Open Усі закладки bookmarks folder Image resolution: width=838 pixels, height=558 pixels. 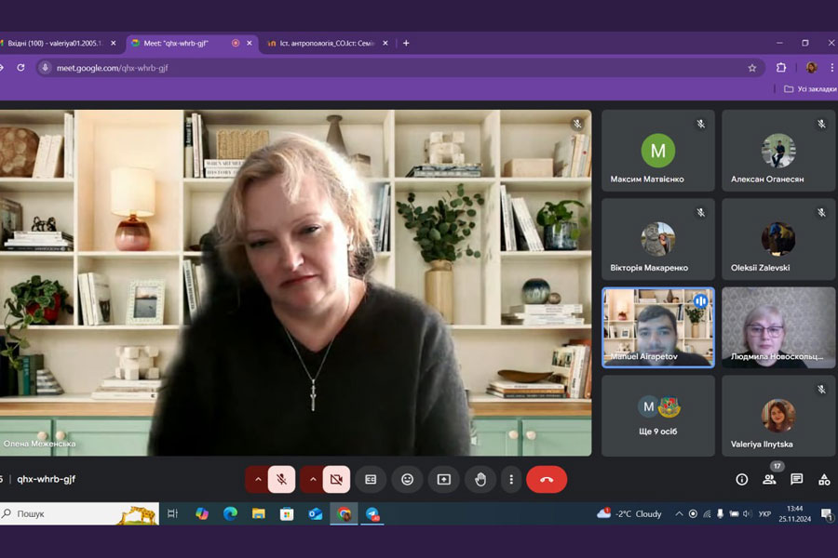(x=810, y=89)
